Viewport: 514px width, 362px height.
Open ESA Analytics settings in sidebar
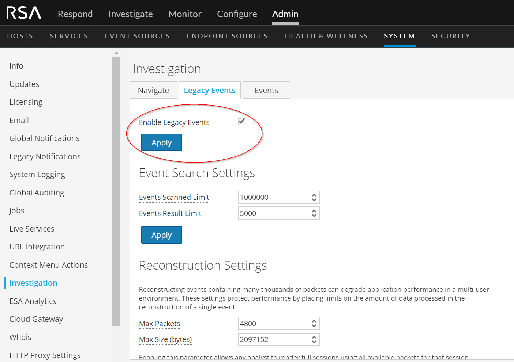point(33,301)
